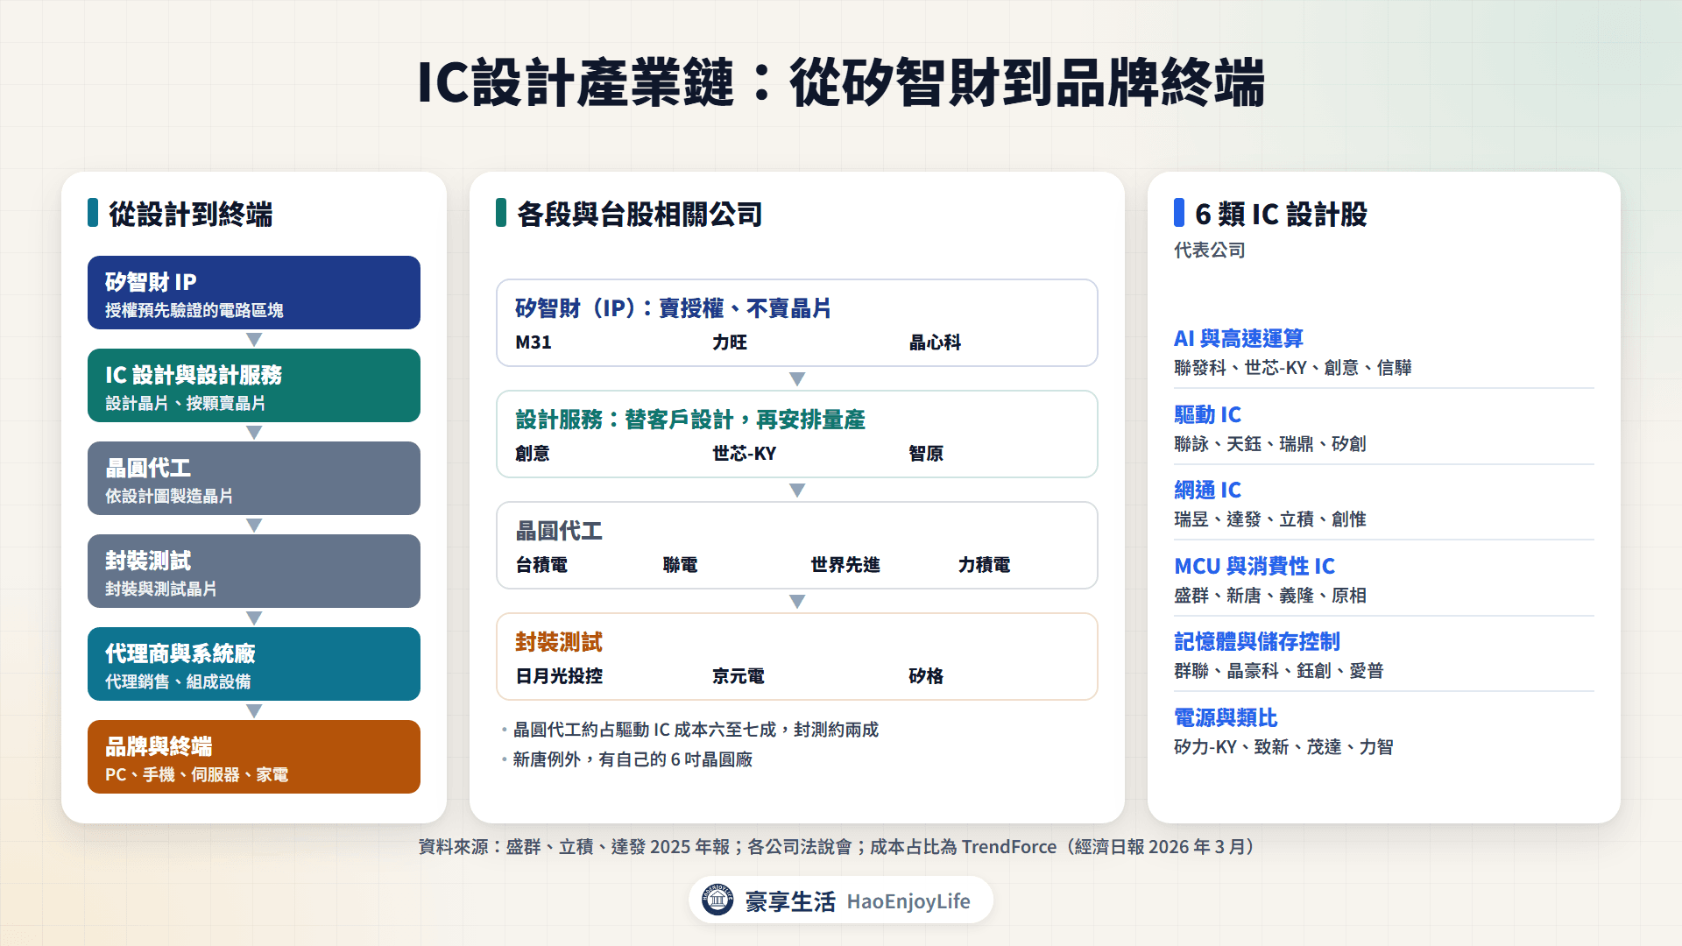Select company name 聯電
The height and width of the screenshot is (946, 1682).
[x=681, y=565]
